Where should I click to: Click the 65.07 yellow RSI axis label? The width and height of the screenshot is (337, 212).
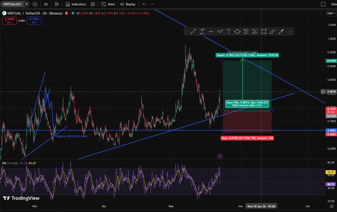pos(330,172)
